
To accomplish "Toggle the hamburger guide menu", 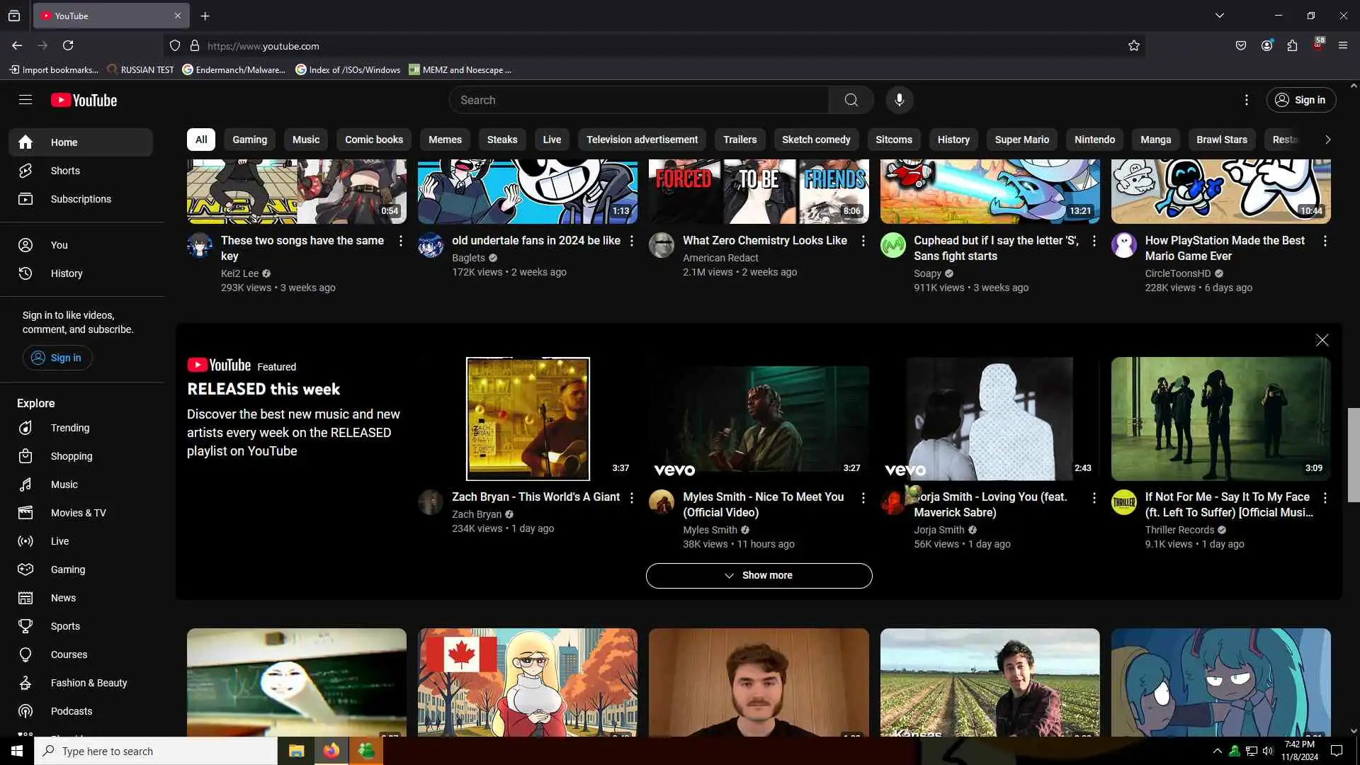I will pyautogui.click(x=25, y=100).
